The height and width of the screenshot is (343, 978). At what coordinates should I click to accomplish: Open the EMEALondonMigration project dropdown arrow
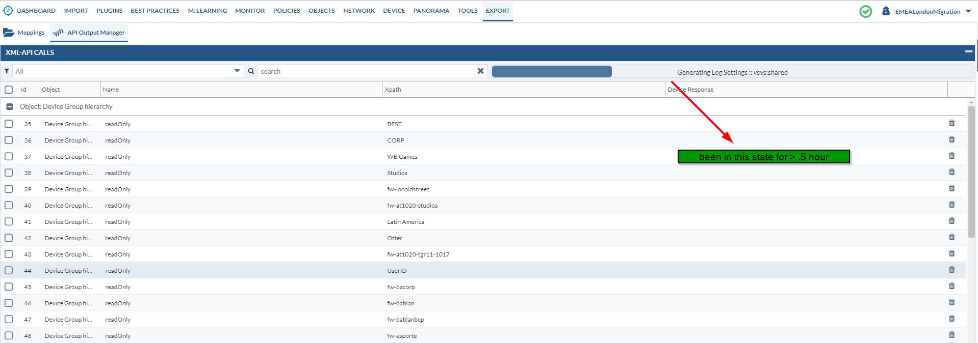pyautogui.click(x=968, y=11)
